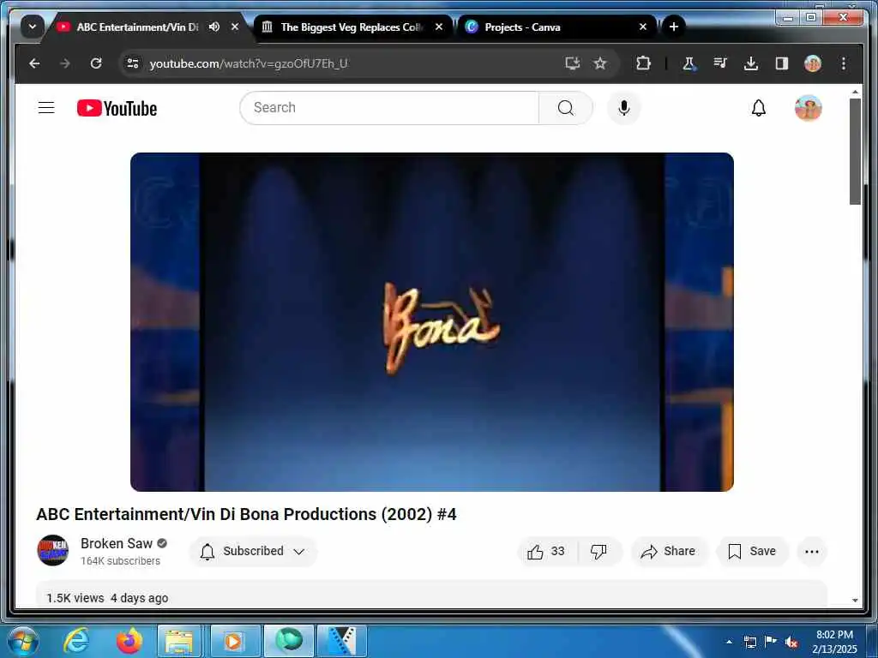The image size is (878, 658).
Task: Toggle the browser side panel
Action: coord(782,63)
